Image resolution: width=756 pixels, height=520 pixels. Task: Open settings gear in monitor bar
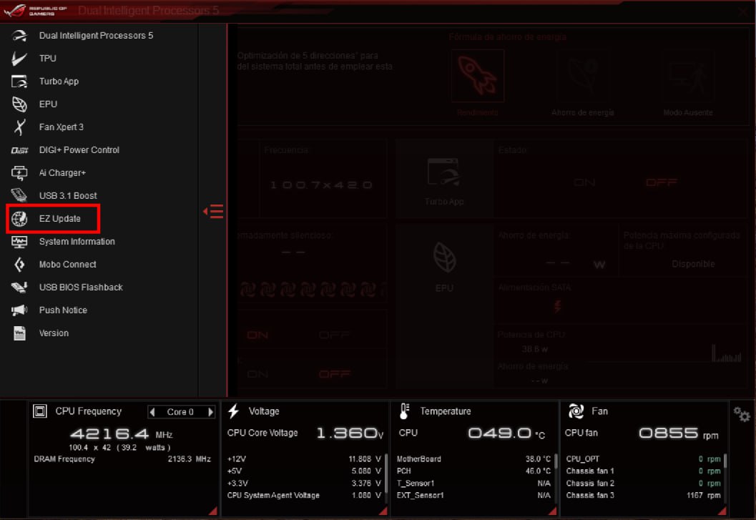(741, 414)
